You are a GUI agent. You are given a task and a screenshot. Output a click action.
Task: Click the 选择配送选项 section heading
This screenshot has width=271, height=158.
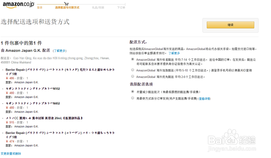(141, 84)
